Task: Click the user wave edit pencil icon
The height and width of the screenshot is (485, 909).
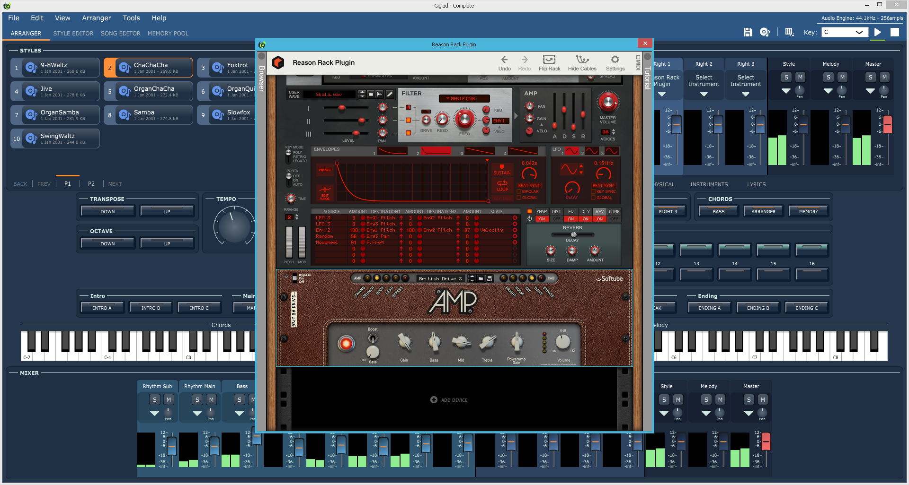Action: coord(390,94)
